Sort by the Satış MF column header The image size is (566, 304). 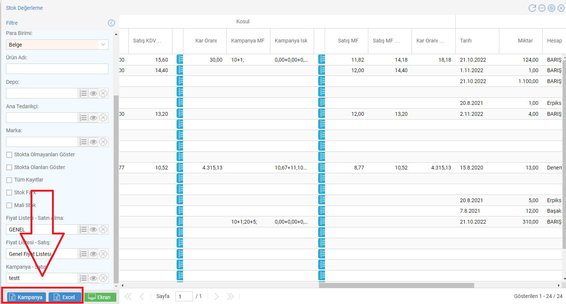click(346, 41)
